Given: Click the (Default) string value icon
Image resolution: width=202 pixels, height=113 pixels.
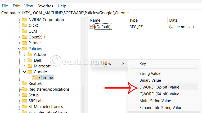Looking at the screenshot, I should [x=92, y=27].
